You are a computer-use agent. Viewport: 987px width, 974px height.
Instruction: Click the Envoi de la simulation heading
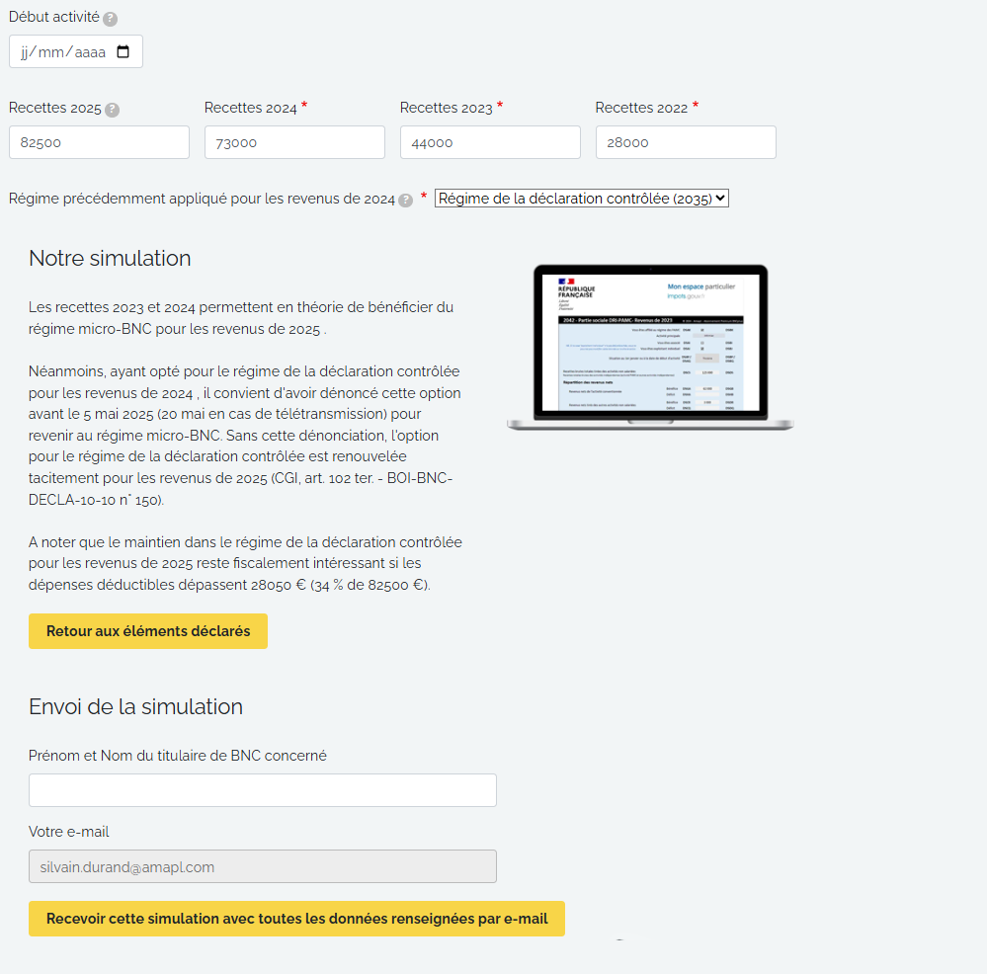click(135, 707)
